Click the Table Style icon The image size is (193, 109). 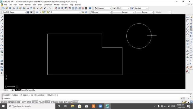pyautogui.click(x=132, y=8)
